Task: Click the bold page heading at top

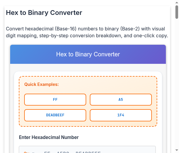Action: pos(44,13)
